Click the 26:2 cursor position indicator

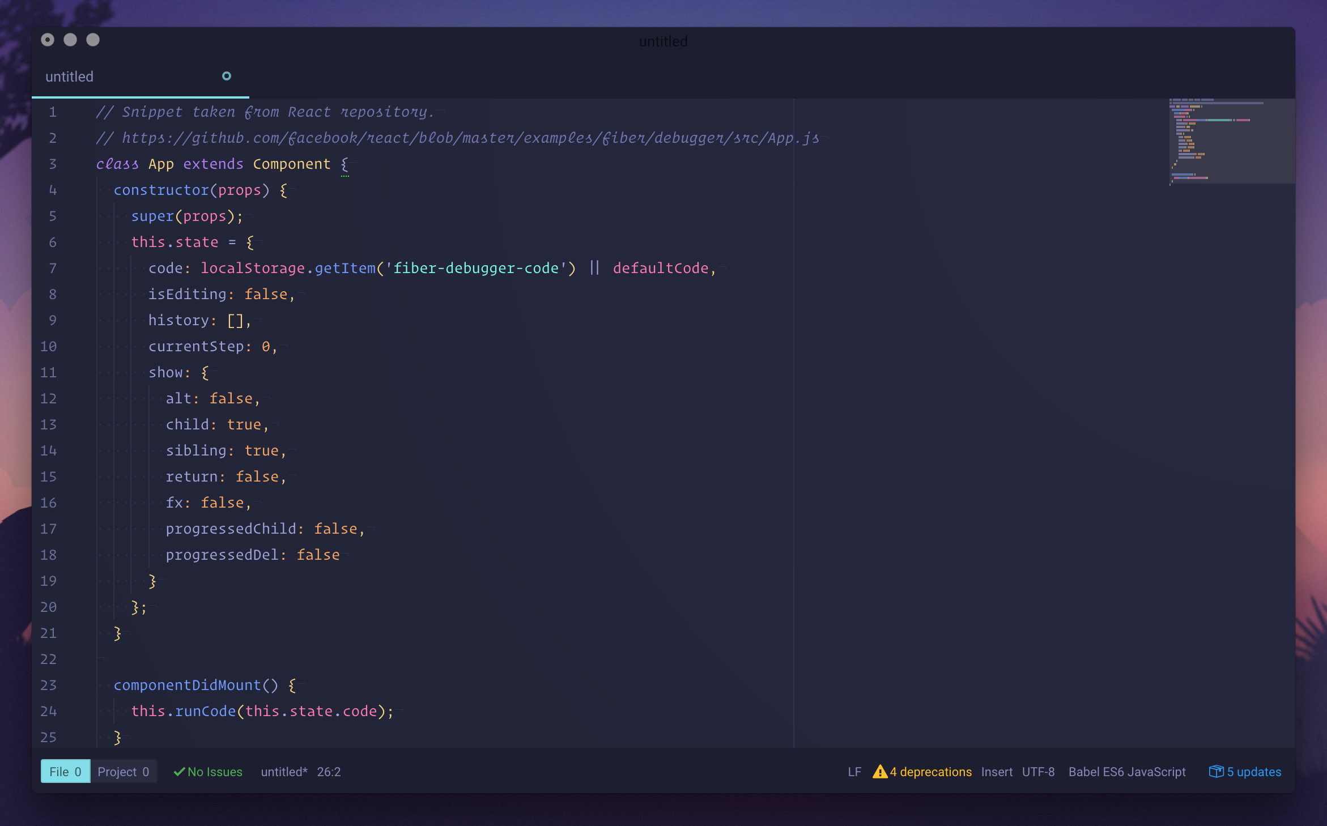click(329, 772)
